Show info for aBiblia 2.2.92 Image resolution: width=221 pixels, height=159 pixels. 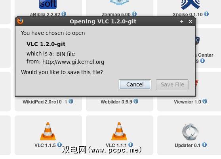click(64, 14)
